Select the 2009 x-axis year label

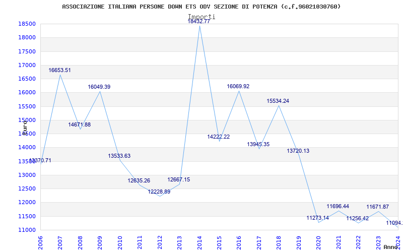pos(100,242)
